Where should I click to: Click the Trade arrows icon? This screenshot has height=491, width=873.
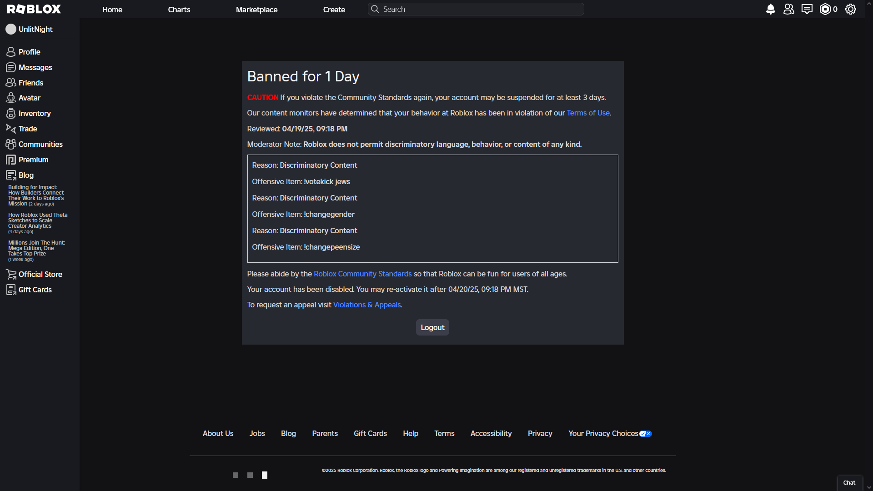pyautogui.click(x=11, y=129)
